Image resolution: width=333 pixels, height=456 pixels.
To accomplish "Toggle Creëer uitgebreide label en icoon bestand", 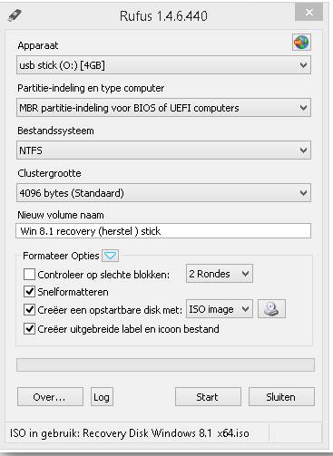I will click(29, 328).
